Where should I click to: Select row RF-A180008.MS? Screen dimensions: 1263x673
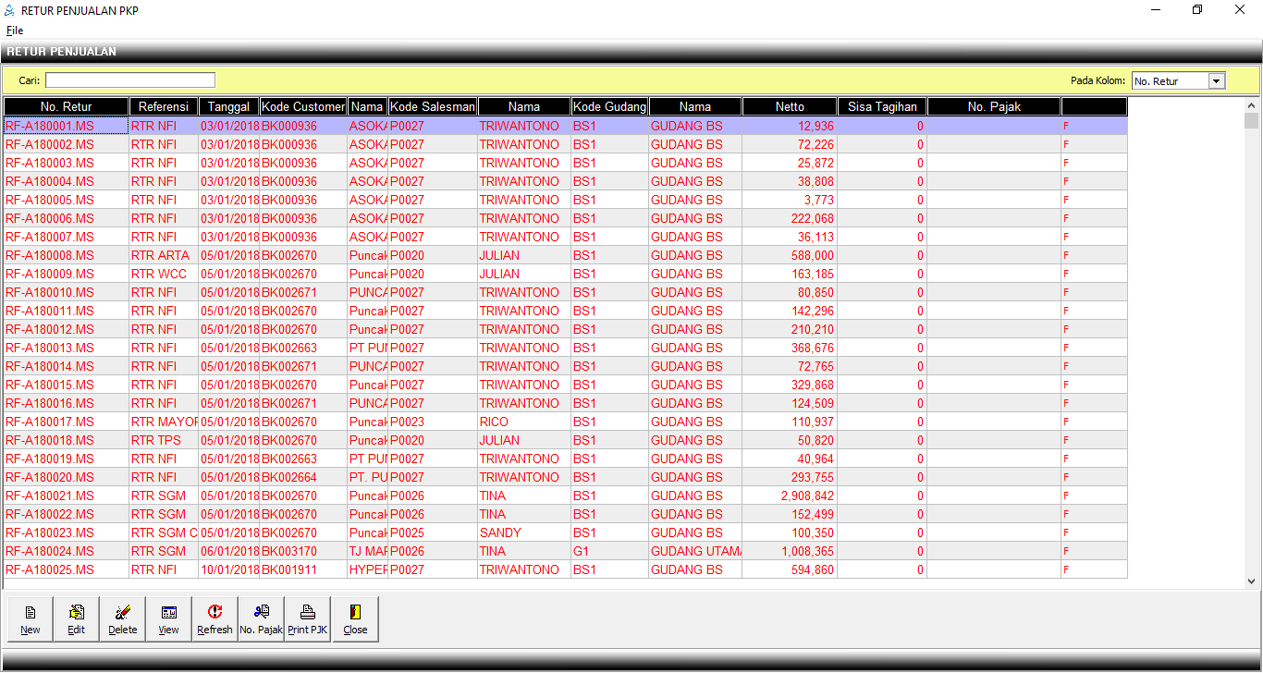(50, 255)
